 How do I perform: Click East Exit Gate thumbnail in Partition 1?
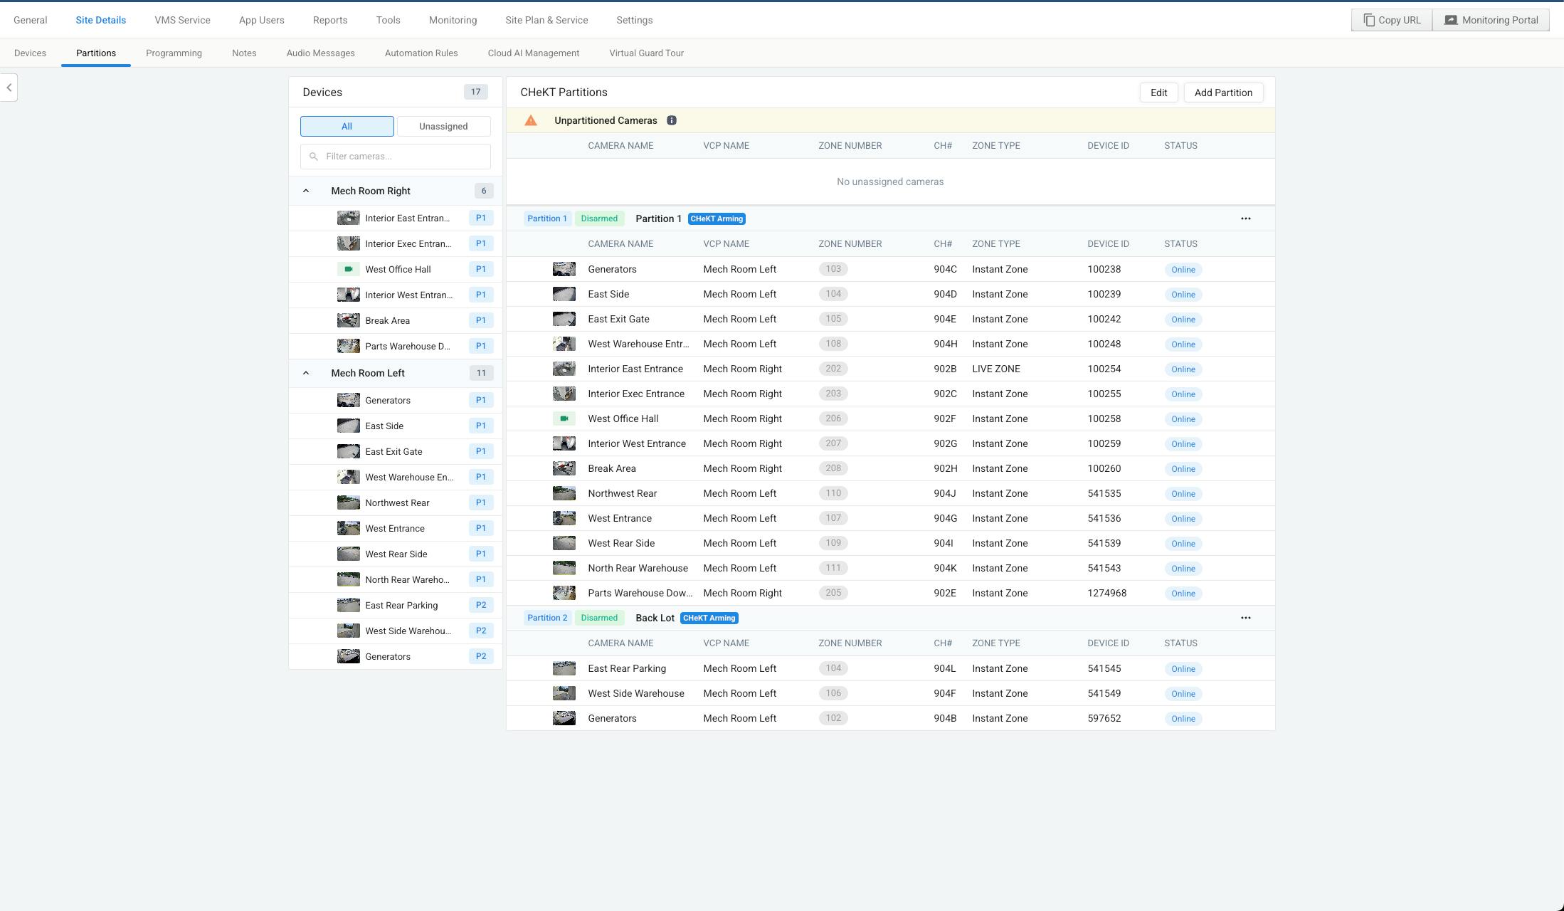[x=564, y=319]
